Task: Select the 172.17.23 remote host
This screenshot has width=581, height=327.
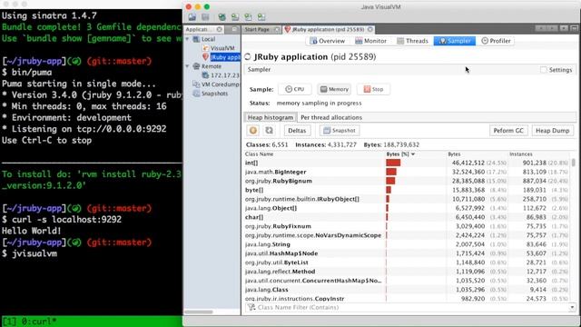Action: click(x=221, y=75)
